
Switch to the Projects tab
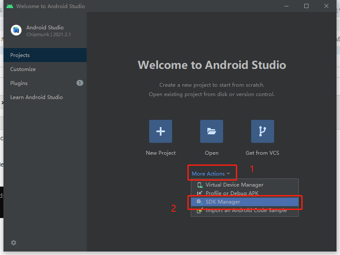45,55
